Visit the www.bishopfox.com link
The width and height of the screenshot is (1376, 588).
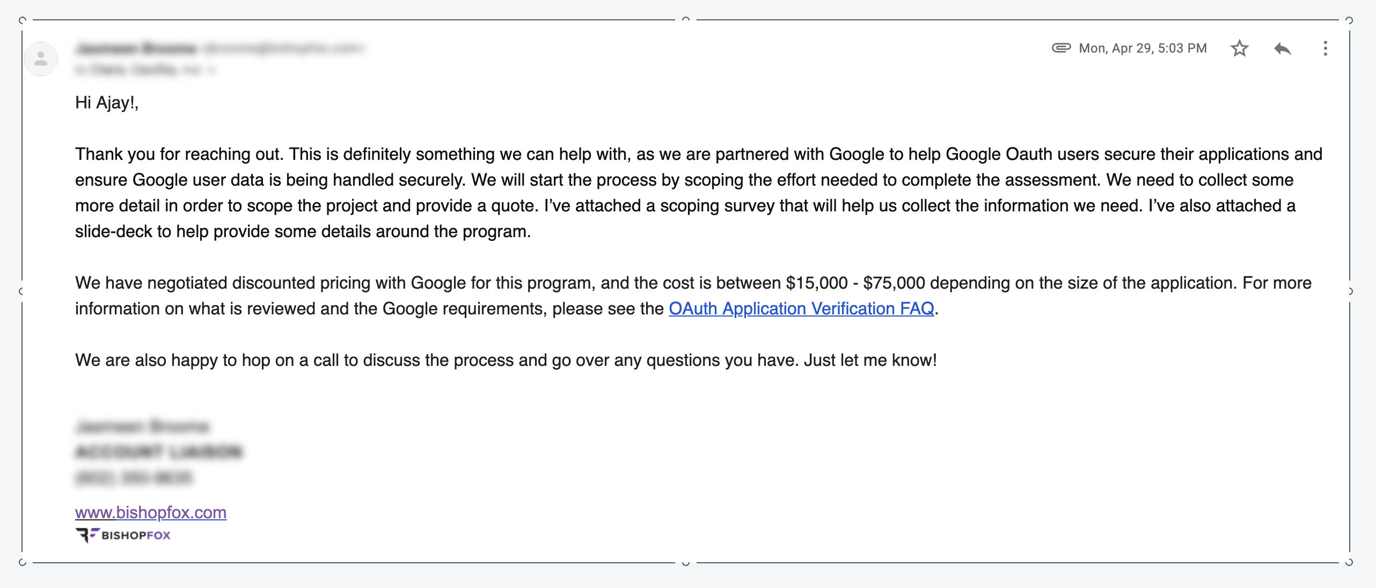point(151,512)
